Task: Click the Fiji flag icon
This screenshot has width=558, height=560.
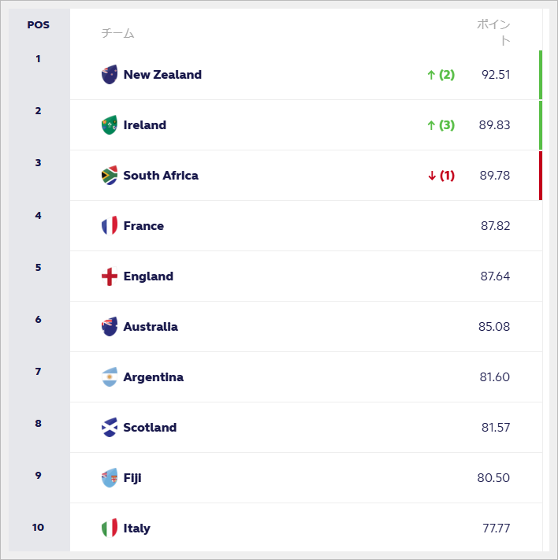Action: click(x=110, y=478)
